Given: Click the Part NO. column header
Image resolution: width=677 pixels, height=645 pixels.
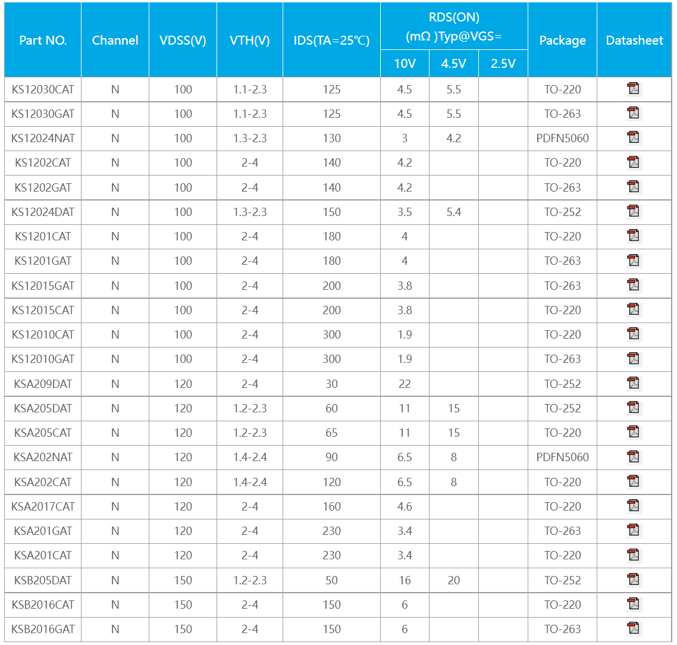Looking at the screenshot, I should [43, 40].
